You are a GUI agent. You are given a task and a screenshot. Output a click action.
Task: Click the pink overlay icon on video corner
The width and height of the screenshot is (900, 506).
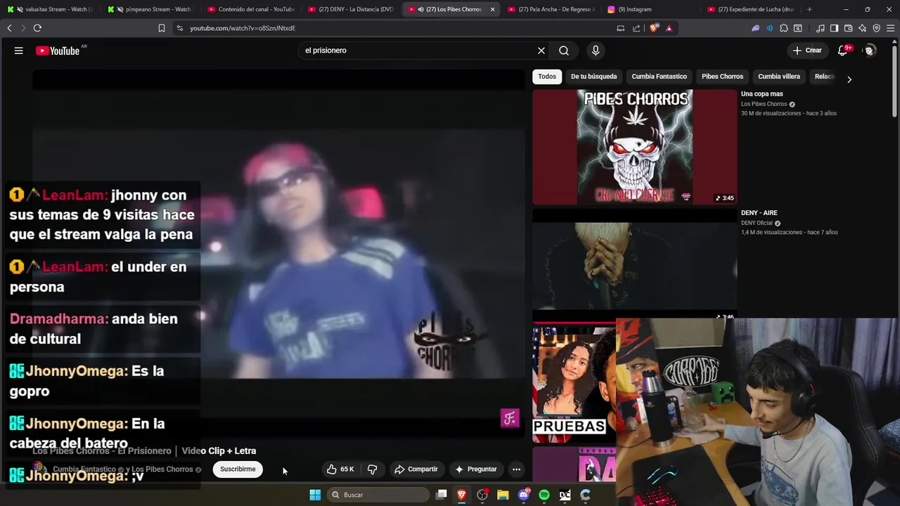point(510,418)
